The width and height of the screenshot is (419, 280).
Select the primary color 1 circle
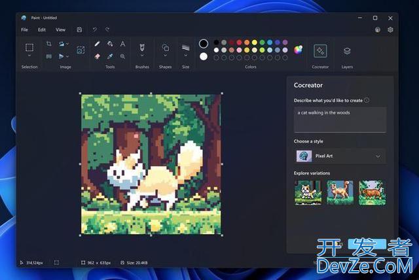coord(204,44)
